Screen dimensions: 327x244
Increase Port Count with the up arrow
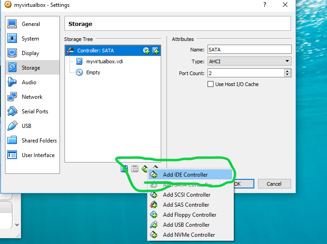(287, 71)
